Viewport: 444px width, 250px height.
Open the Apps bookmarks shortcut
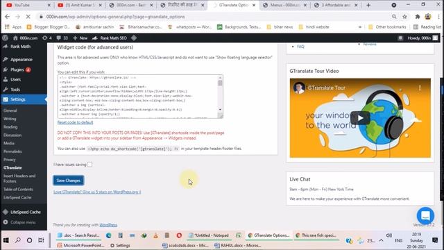click(13, 27)
